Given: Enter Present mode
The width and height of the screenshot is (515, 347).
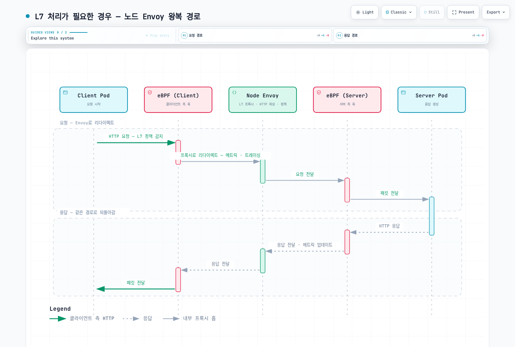Looking at the screenshot, I should (463, 12).
